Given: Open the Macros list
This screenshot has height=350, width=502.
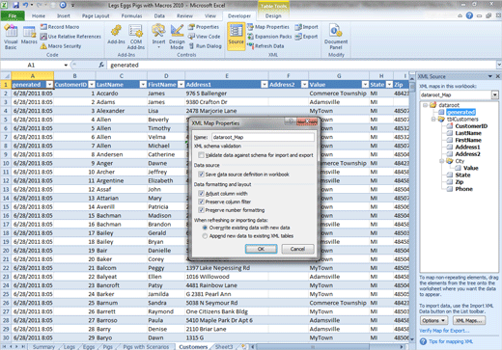Looking at the screenshot, I should pos(29,36).
